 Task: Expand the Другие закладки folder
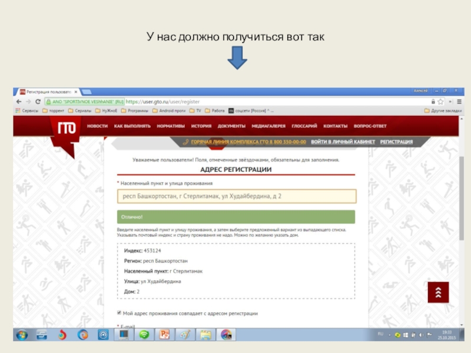click(443, 111)
